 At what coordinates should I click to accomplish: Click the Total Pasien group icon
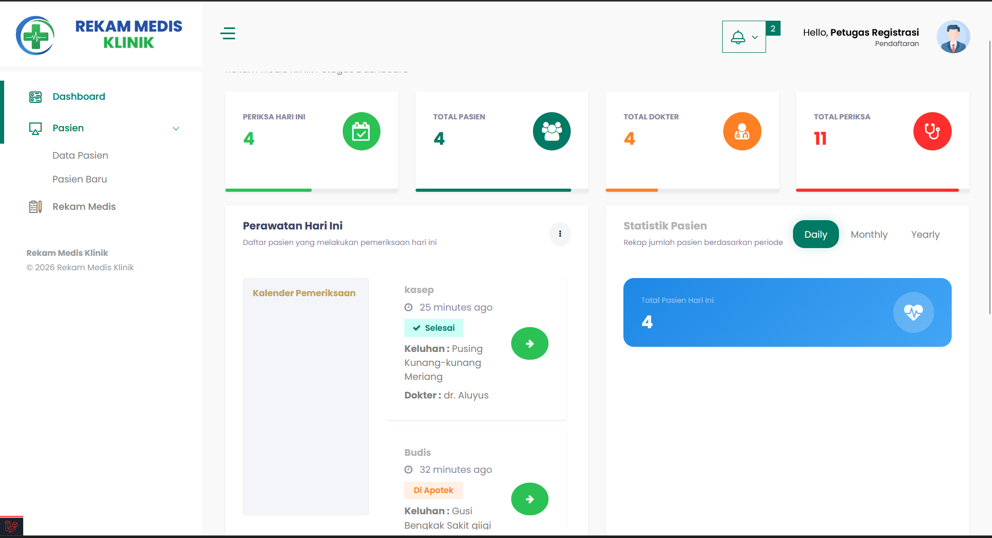click(552, 131)
